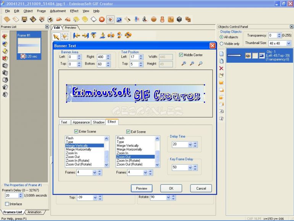Select the Visible only radio button
294x221 pixels.
coord(221,44)
